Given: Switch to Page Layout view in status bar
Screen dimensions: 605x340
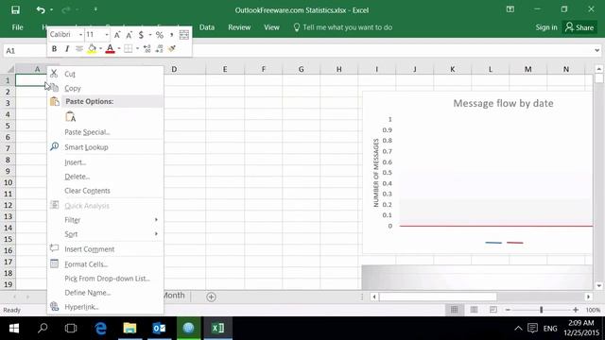Looking at the screenshot, I should pyautogui.click(x=474, y=310).
